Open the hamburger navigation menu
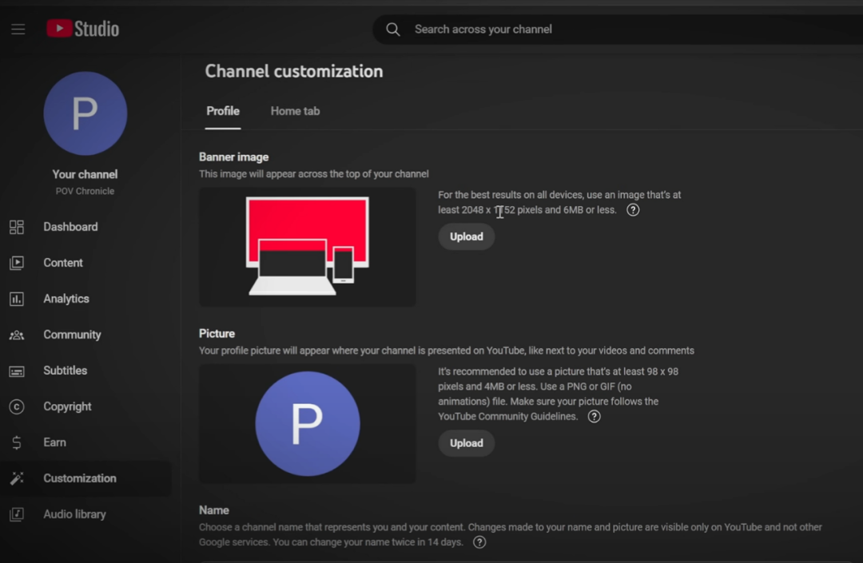This screenshot has height=563, width=863. pos(18,29)
